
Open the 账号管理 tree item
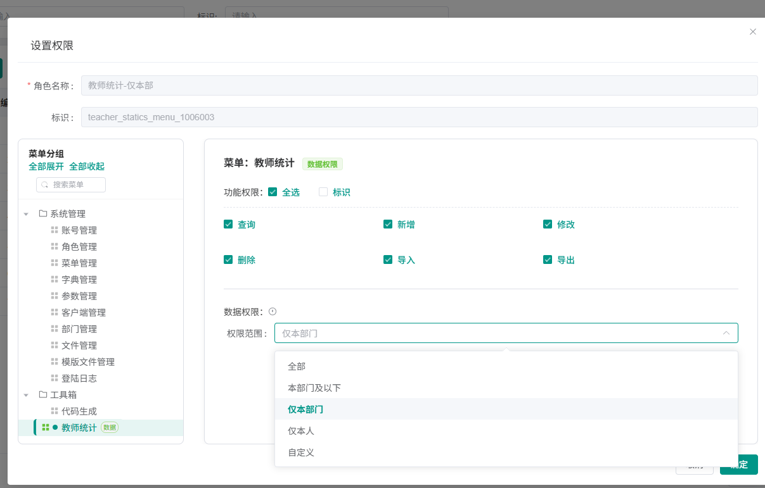click(79, 230)
